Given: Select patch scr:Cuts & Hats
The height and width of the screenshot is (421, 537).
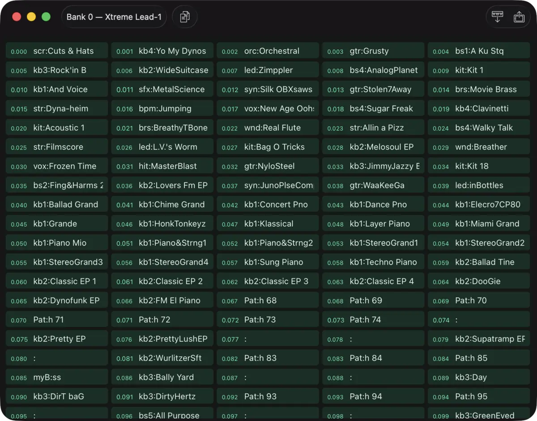Looking at the screenshot, I should click(57, 51).
